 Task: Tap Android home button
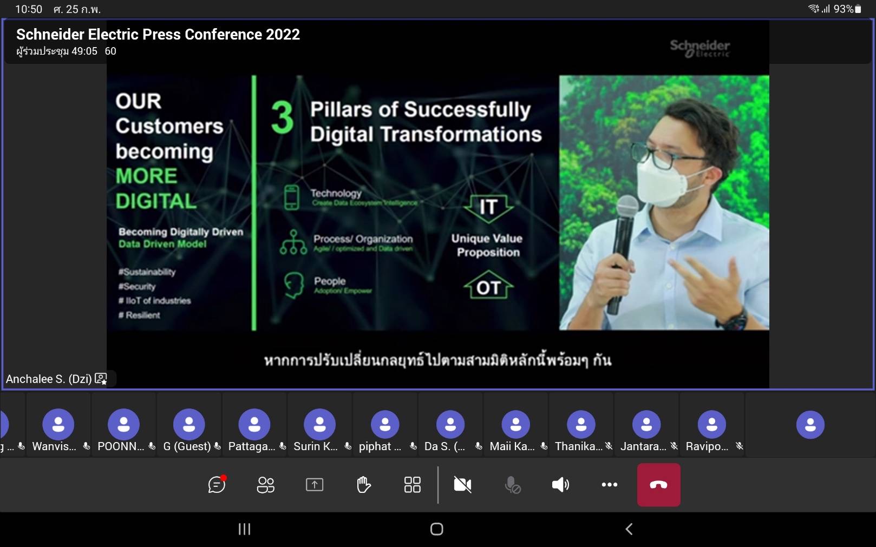(x=437, y=529)
